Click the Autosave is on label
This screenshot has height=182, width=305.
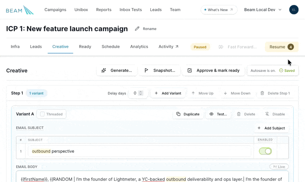pos(263,71)
